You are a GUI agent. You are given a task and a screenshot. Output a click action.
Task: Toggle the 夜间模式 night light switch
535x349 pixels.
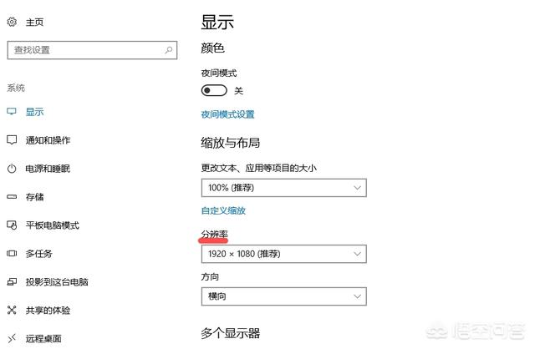pos(214,91)
